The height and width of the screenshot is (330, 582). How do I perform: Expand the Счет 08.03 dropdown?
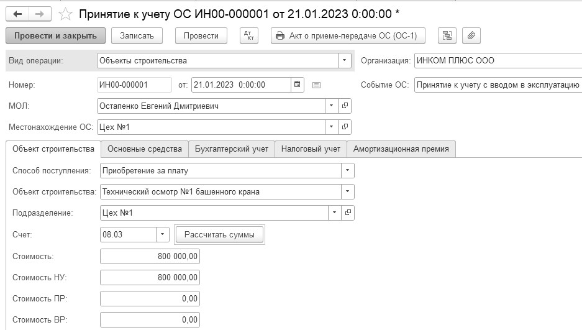pos(162,234)
